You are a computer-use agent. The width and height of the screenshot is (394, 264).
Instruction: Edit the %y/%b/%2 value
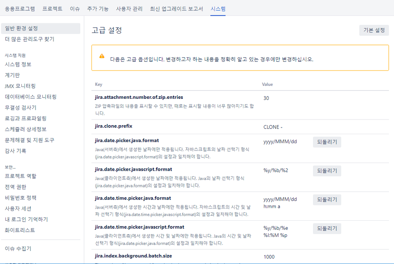[276, 170]
